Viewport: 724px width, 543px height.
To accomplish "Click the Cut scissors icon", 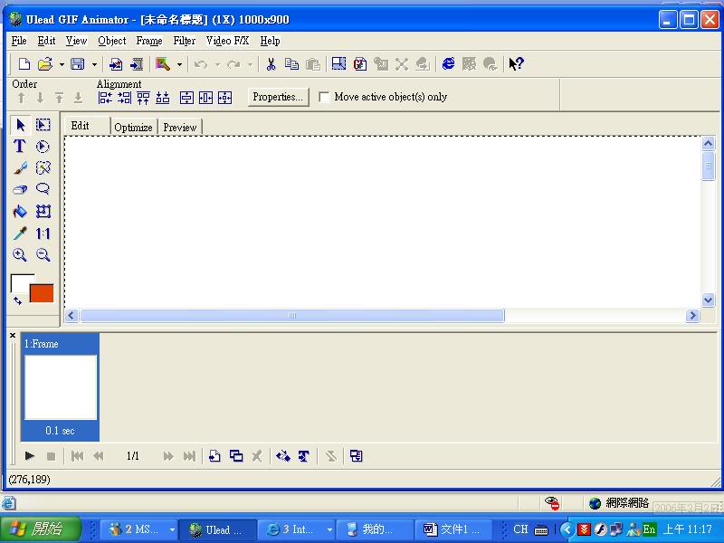I will (x=270, y=64).
